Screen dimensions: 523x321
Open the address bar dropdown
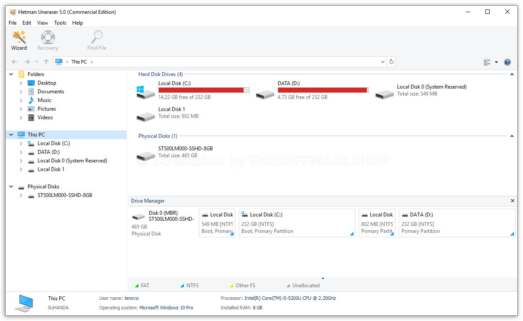382,61
